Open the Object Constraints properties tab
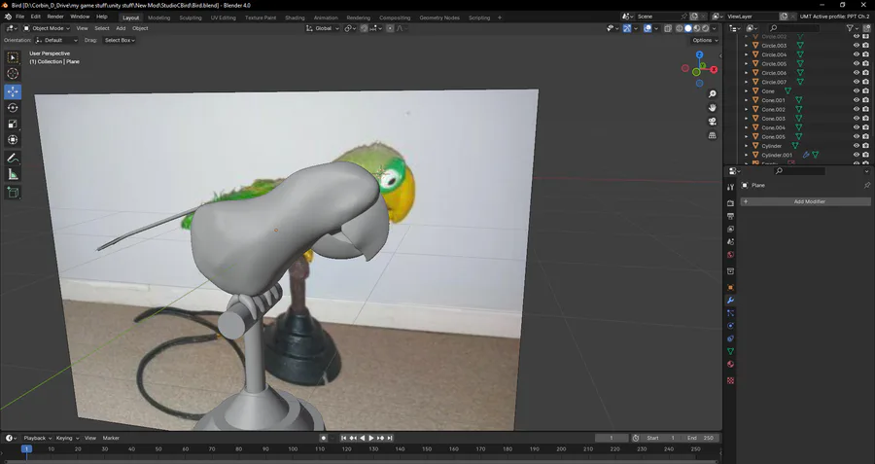Screen dimensions: 875x464 (x=730, y=339)
